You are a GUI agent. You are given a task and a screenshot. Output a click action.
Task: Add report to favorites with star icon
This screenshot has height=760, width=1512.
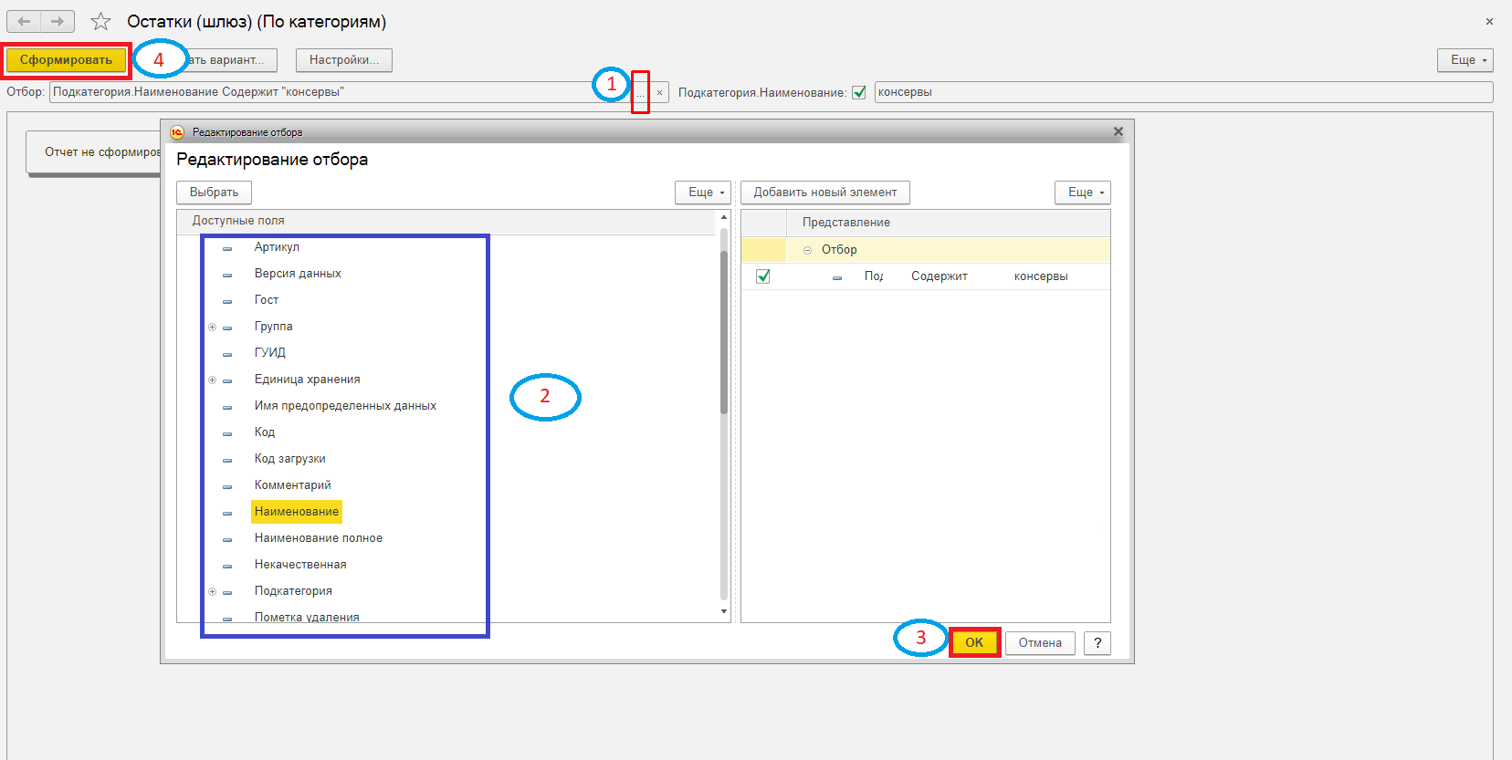(x=100, y=21)
